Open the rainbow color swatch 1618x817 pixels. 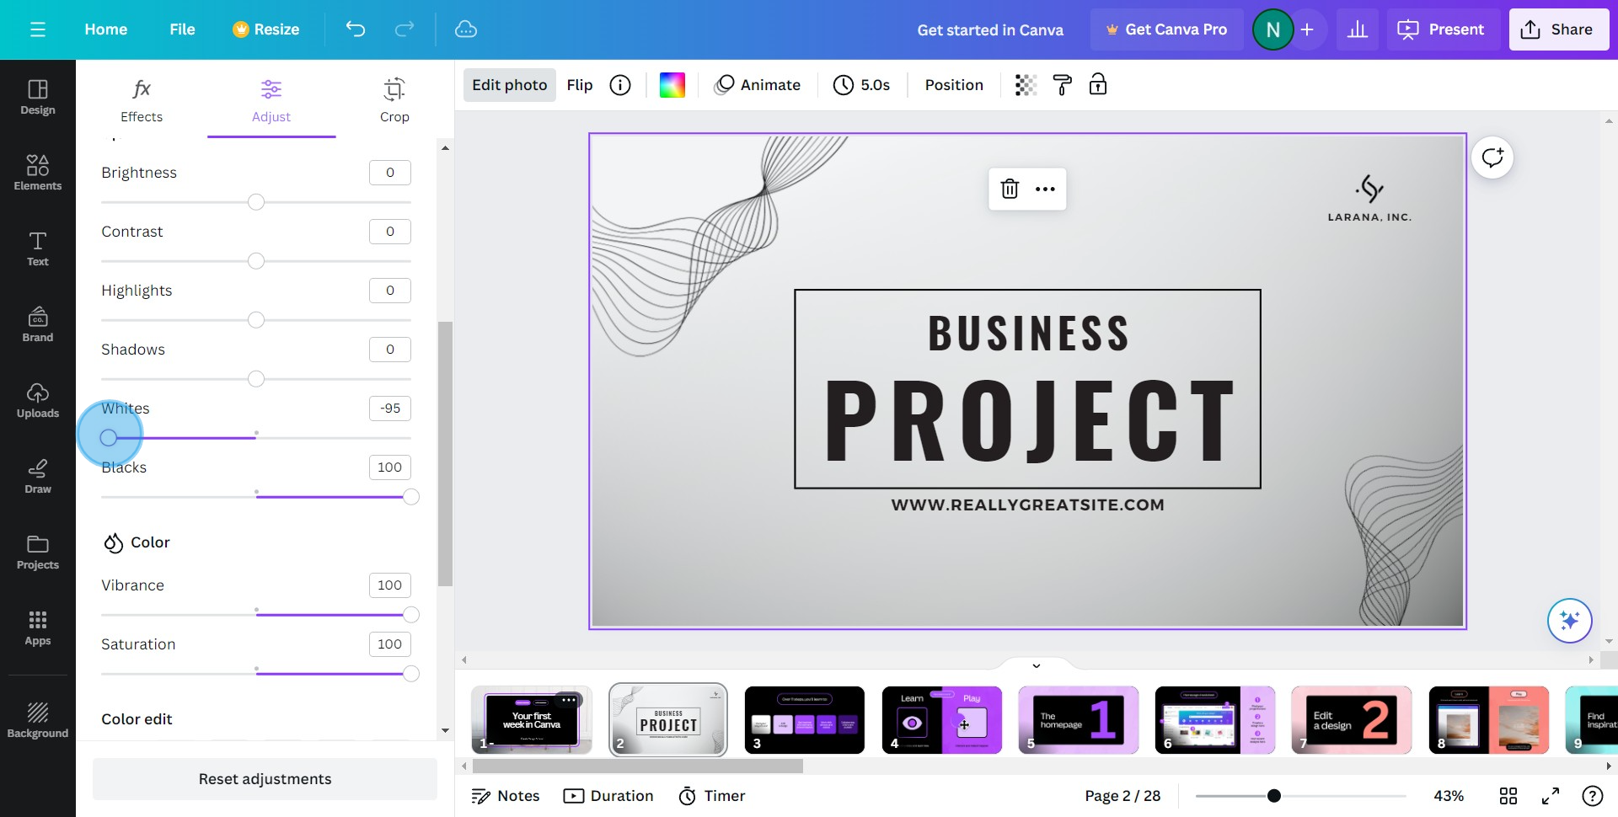(x=672, y=85)
